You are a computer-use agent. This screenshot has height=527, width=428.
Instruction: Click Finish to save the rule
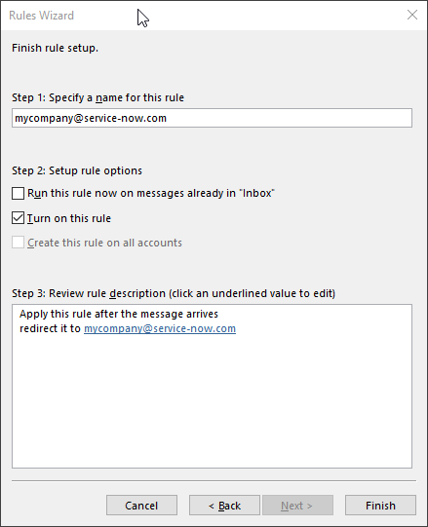(x=380, y=506)
